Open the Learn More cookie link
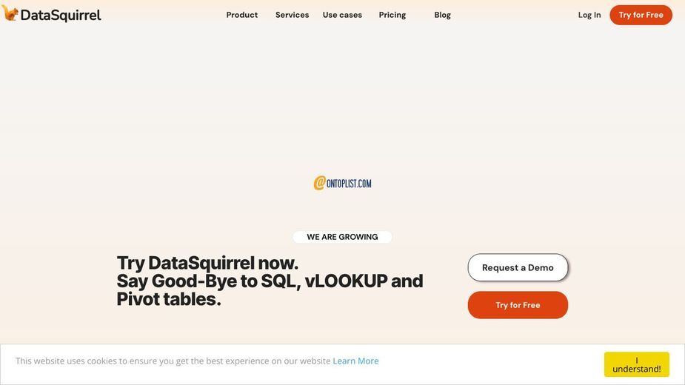This screenshot has height=385, width=685. click(x=355, y=361)
